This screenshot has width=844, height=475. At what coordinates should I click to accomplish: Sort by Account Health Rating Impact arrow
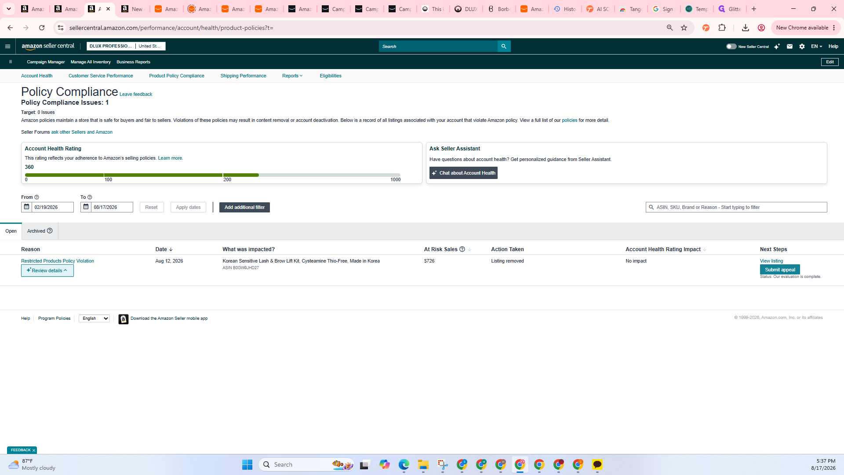[705, 249]
